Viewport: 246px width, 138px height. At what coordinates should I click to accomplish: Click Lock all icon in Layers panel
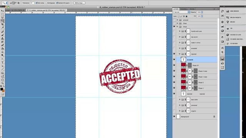[x=186, y=16]
